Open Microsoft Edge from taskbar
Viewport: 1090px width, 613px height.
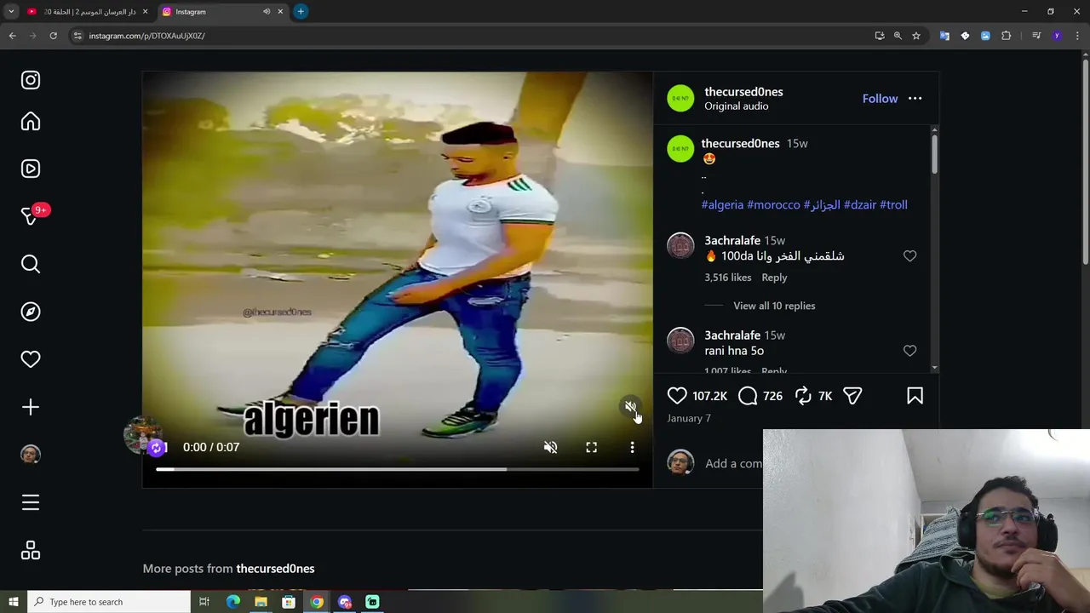click(232, 602)
